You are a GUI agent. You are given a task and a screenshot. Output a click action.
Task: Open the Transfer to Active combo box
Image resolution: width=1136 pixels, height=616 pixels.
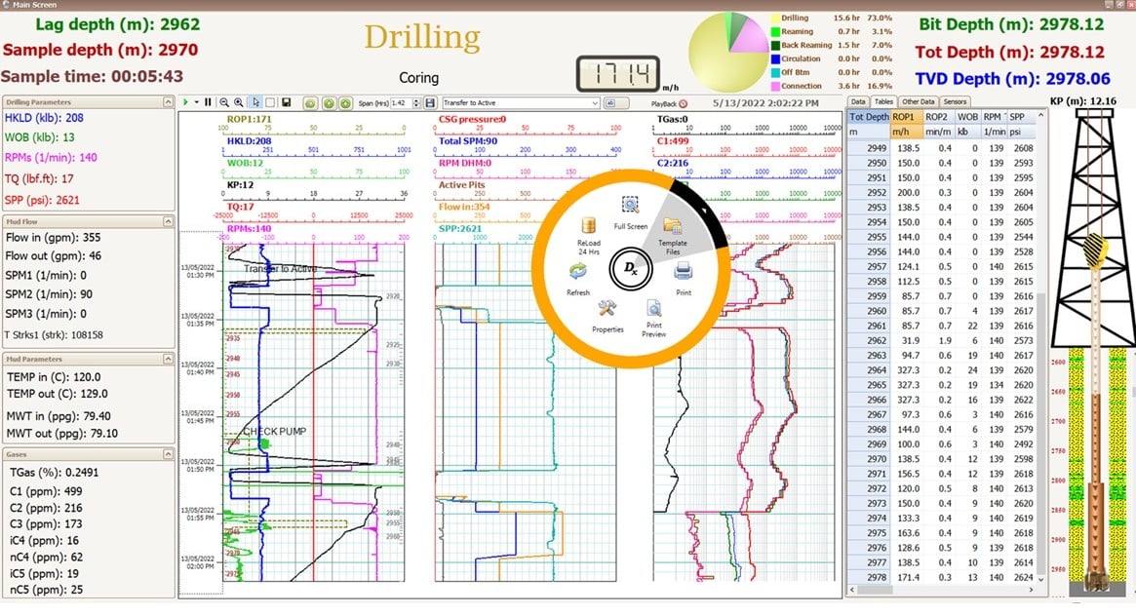pos(521,103)
